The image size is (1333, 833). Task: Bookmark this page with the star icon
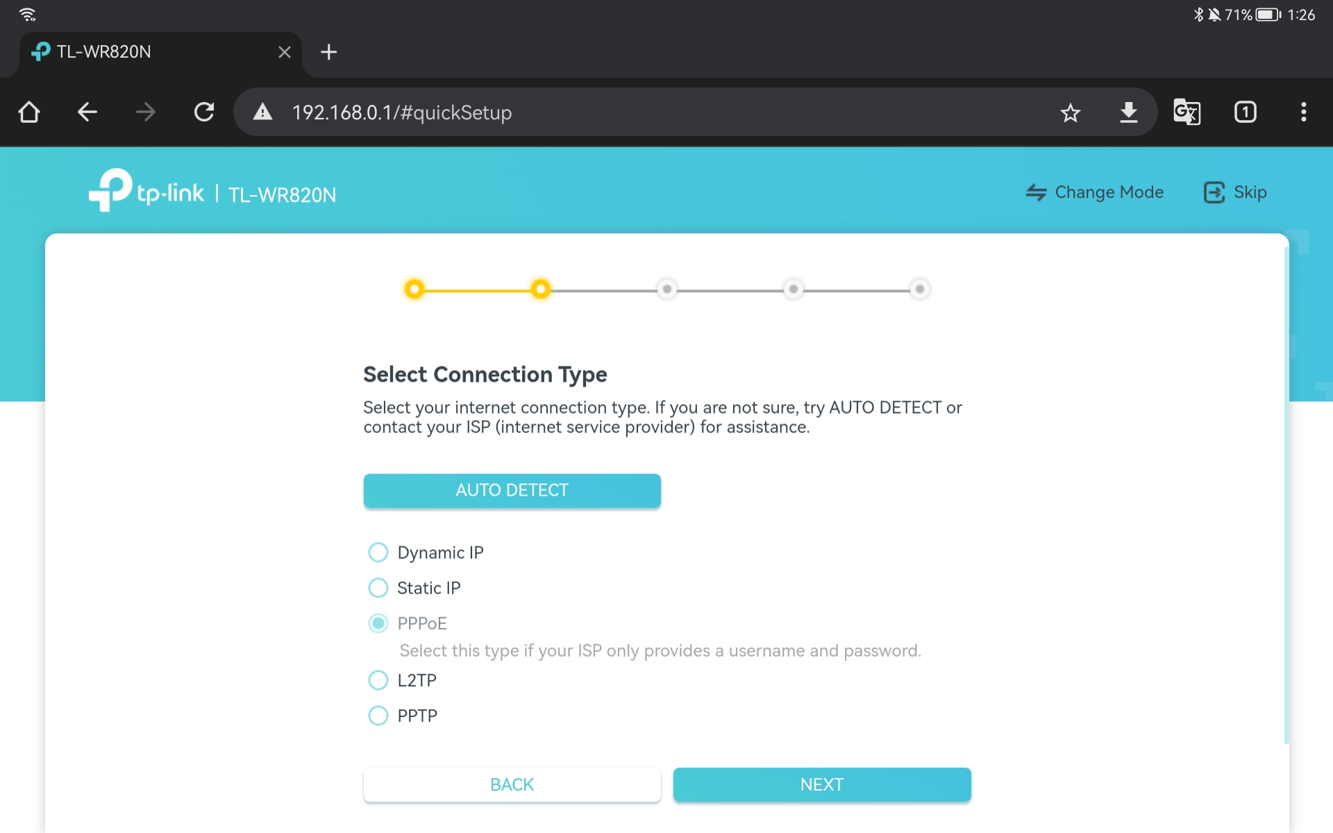click(1070, 112)
